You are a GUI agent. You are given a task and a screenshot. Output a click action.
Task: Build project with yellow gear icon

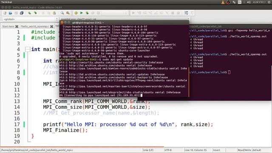tap(76, 13)
